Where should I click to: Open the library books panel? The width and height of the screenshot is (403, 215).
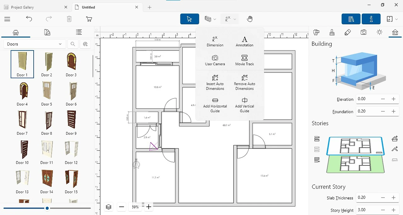(351, 19)
